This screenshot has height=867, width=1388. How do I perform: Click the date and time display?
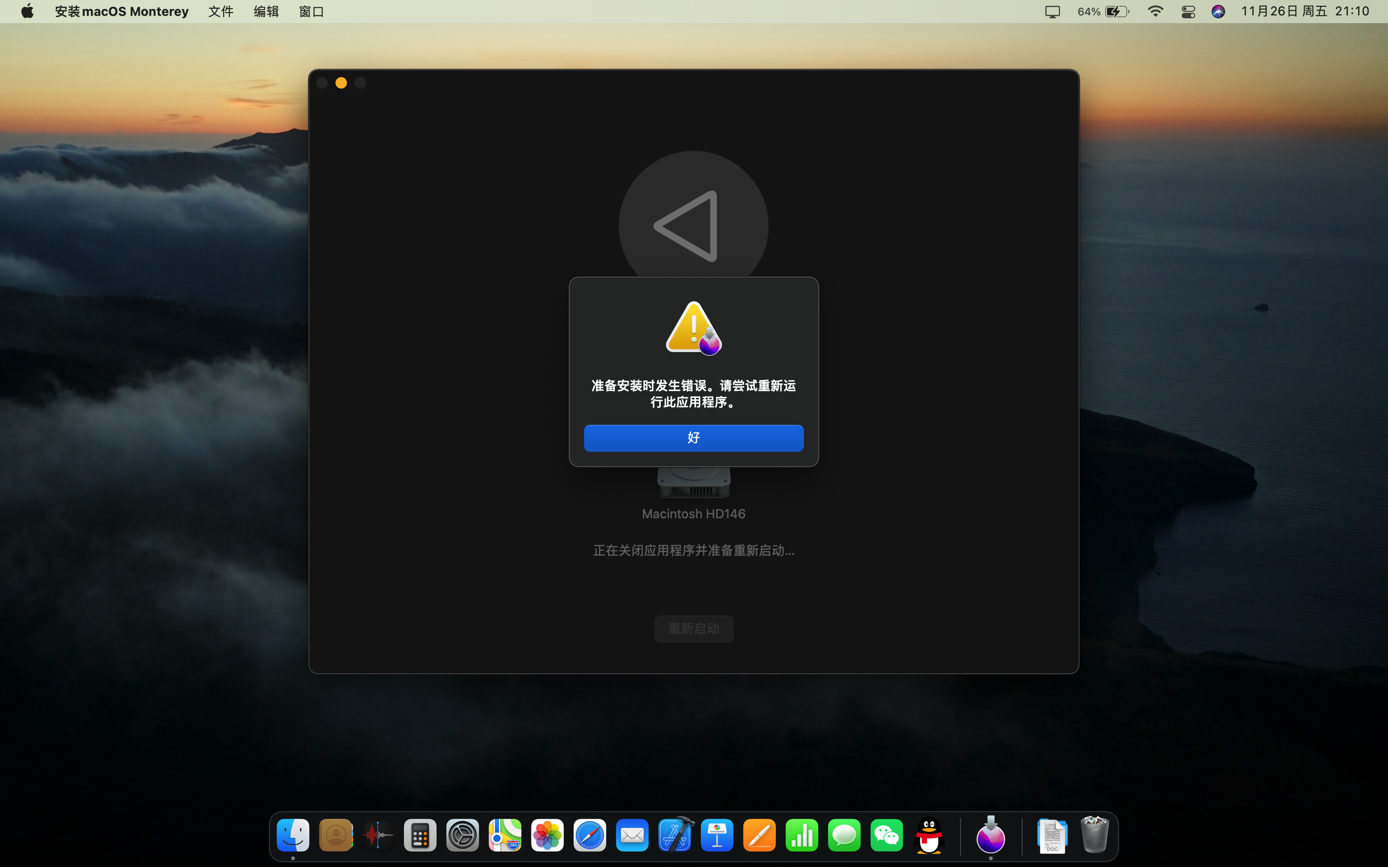click(1305, 12)
